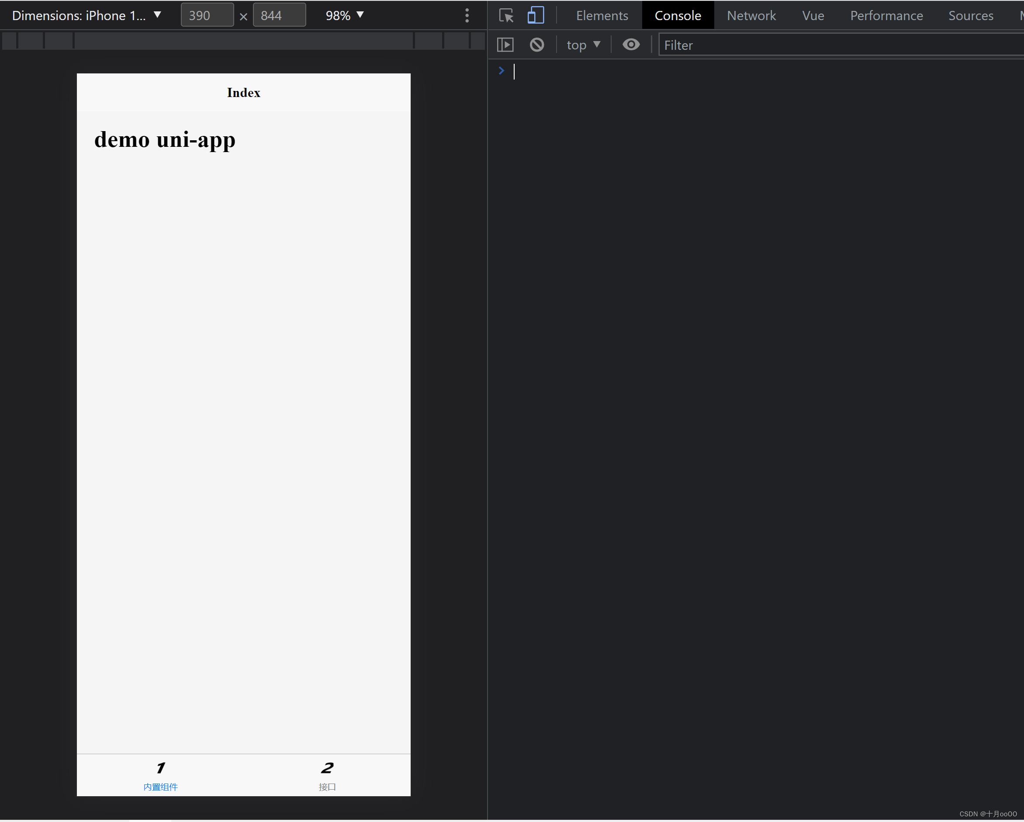
Task: Toggle the live expression eye icon
Action: [631, 45]
